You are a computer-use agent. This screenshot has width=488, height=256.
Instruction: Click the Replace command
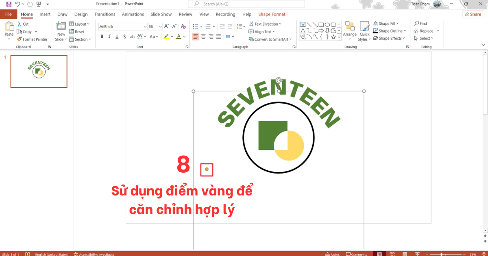(x=424, y=31)
